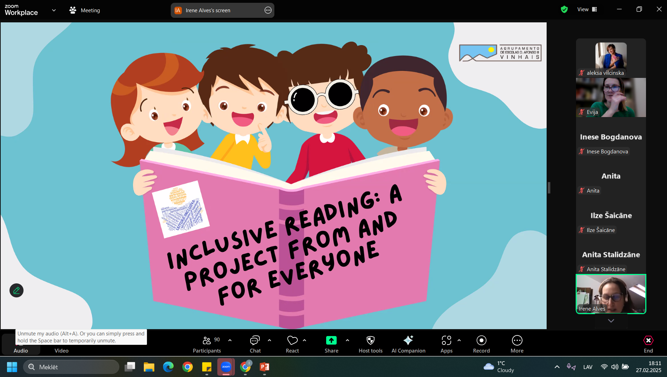Open the Chat panel icon
The width and height of the screenshot is (667, 377).
tap(255, 340)
